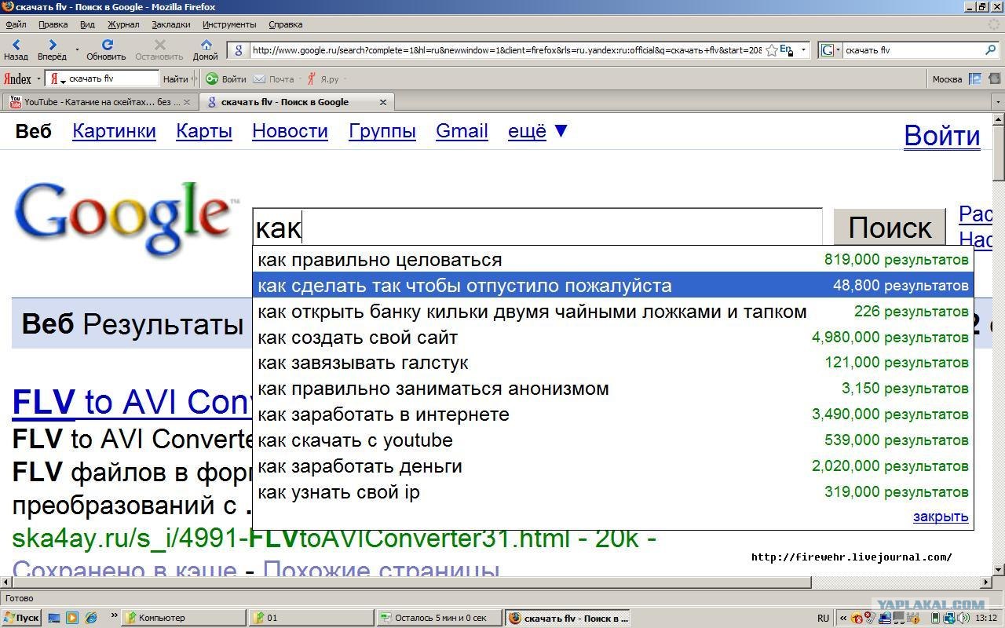Select suggestion 'как заработать деньги'
The height and width of the screenshot is (628, 1005).
coord(613,466)
